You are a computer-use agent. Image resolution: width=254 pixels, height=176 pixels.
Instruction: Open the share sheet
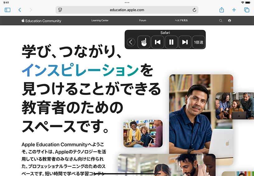point(222,10)
